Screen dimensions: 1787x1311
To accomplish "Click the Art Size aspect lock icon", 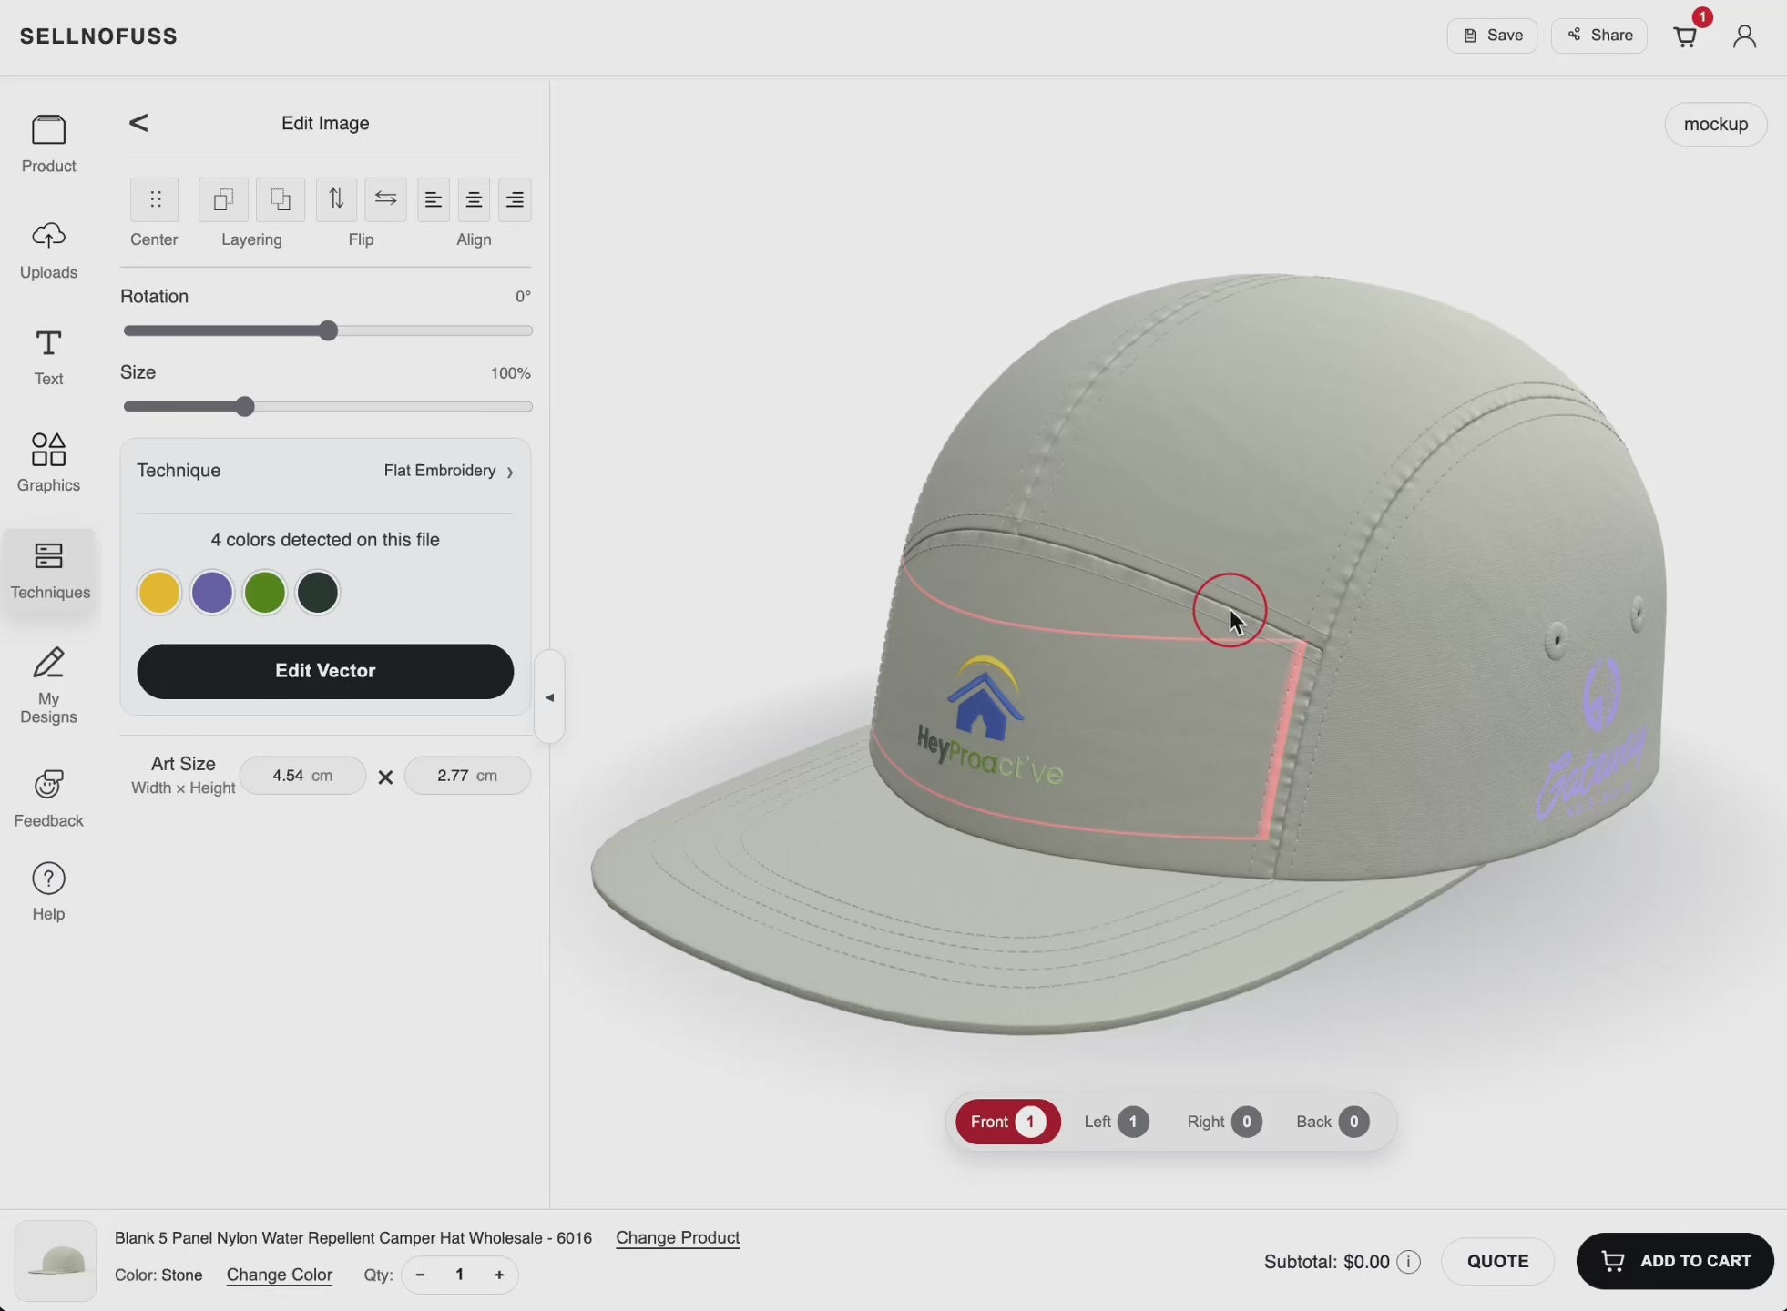I will point(385,777).
